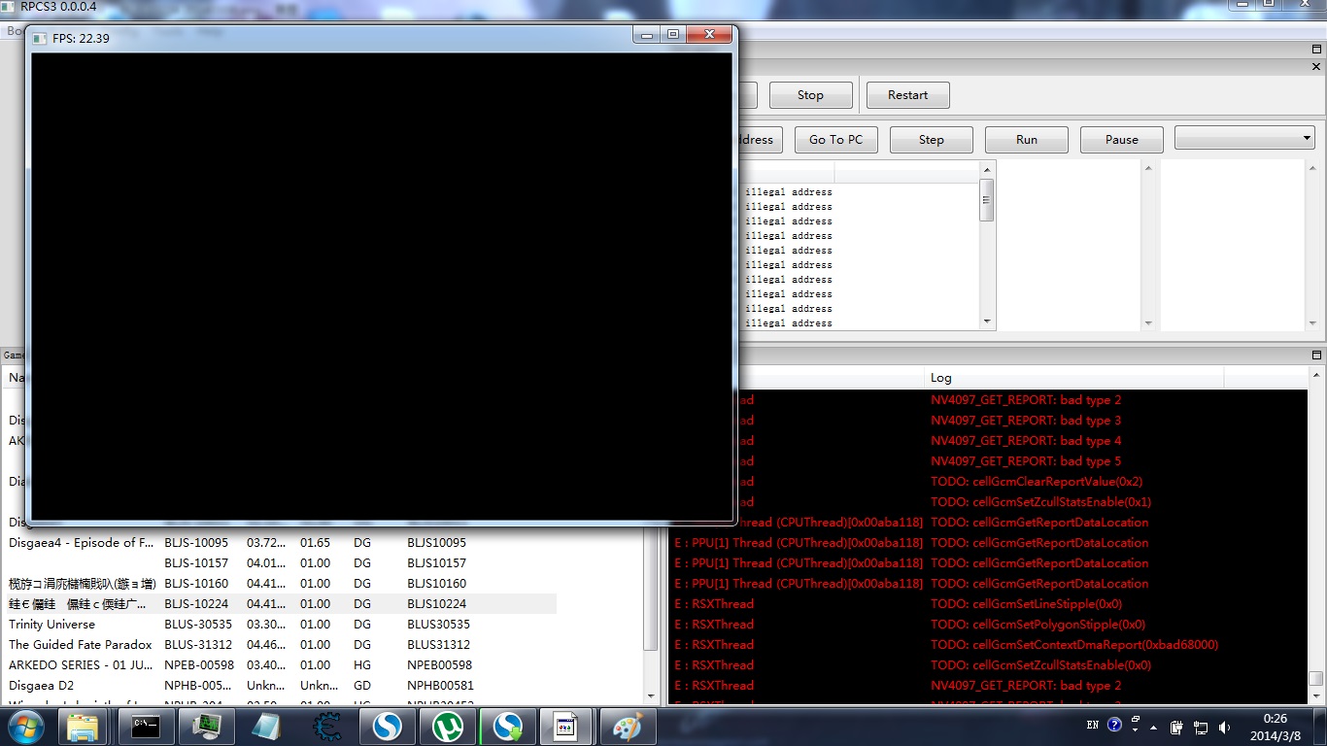
Task: Open the Notepad taskbar icon
Action: (x=266, y=726)
